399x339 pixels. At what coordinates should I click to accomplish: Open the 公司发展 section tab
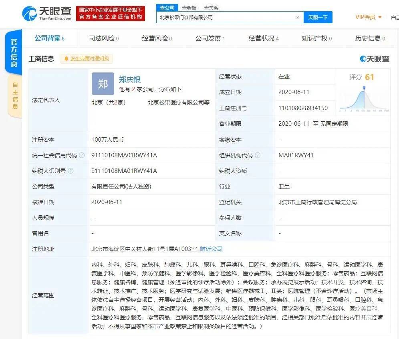click(x=210, y=38)
